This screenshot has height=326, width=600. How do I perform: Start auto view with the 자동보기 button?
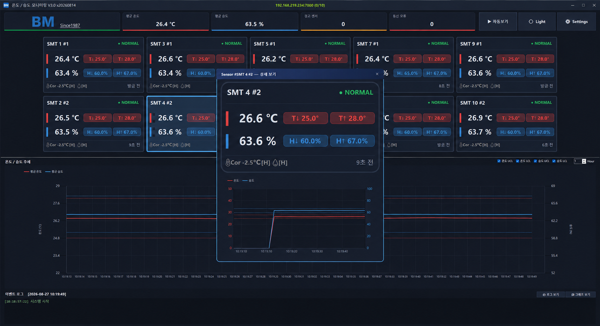pyautogui.click(x=498, y=21)
